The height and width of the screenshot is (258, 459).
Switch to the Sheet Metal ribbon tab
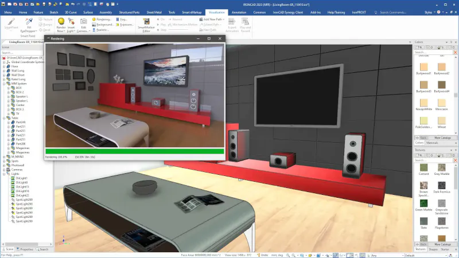click(154, 11)
